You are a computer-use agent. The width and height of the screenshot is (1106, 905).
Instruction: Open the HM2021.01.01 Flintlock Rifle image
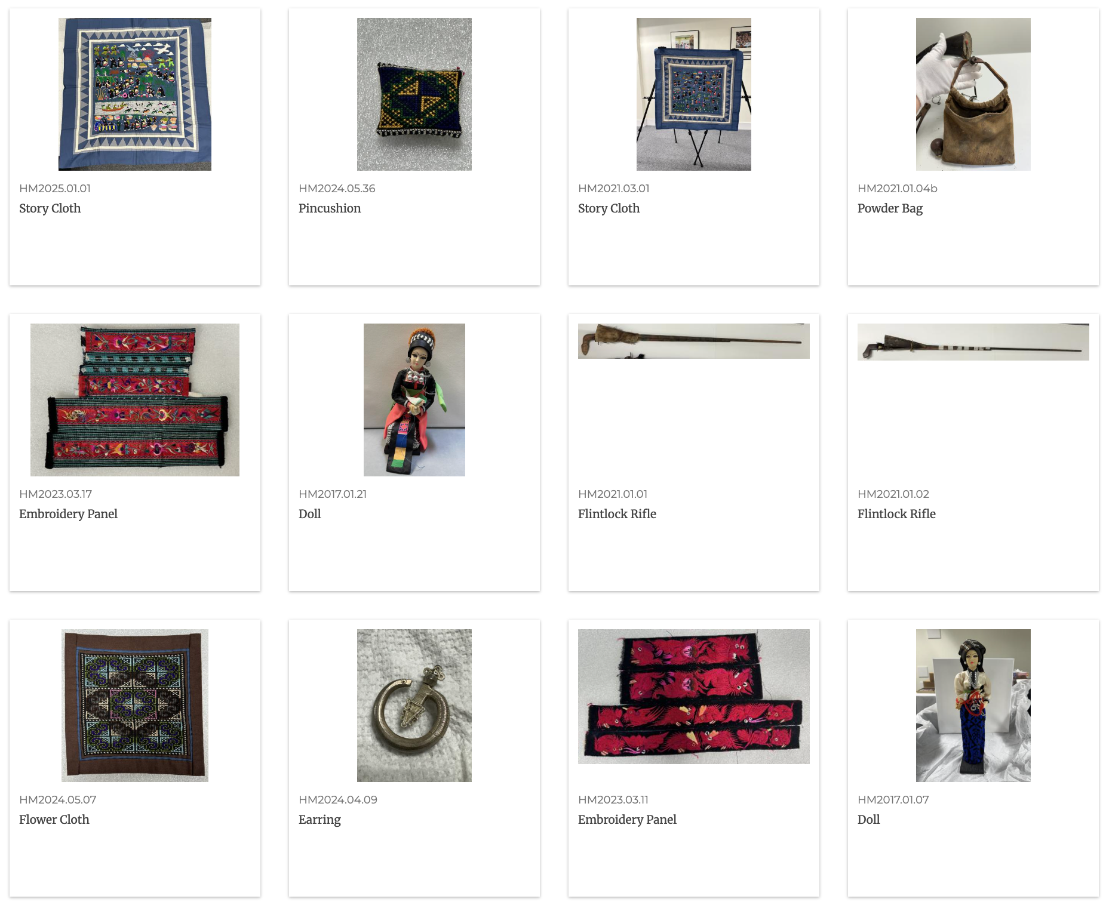click(x=694, y=341)
